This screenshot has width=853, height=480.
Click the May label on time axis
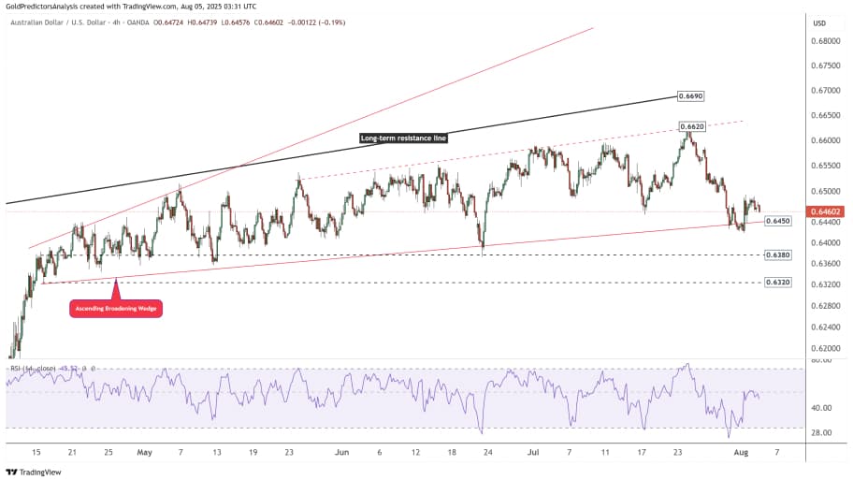point(144,452)
